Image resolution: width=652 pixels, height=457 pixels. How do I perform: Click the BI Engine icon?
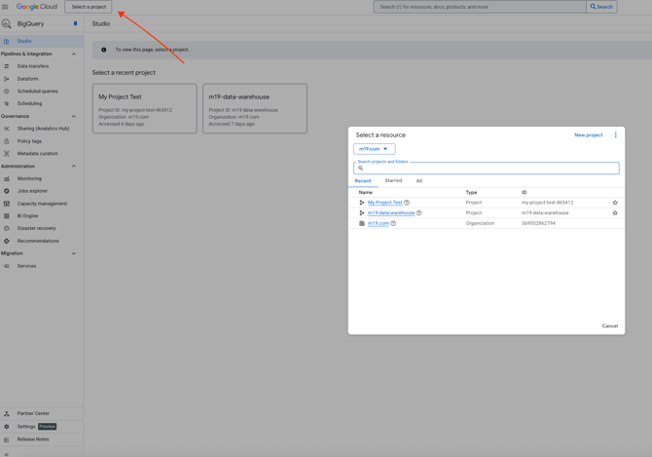(x=6, y=216)
